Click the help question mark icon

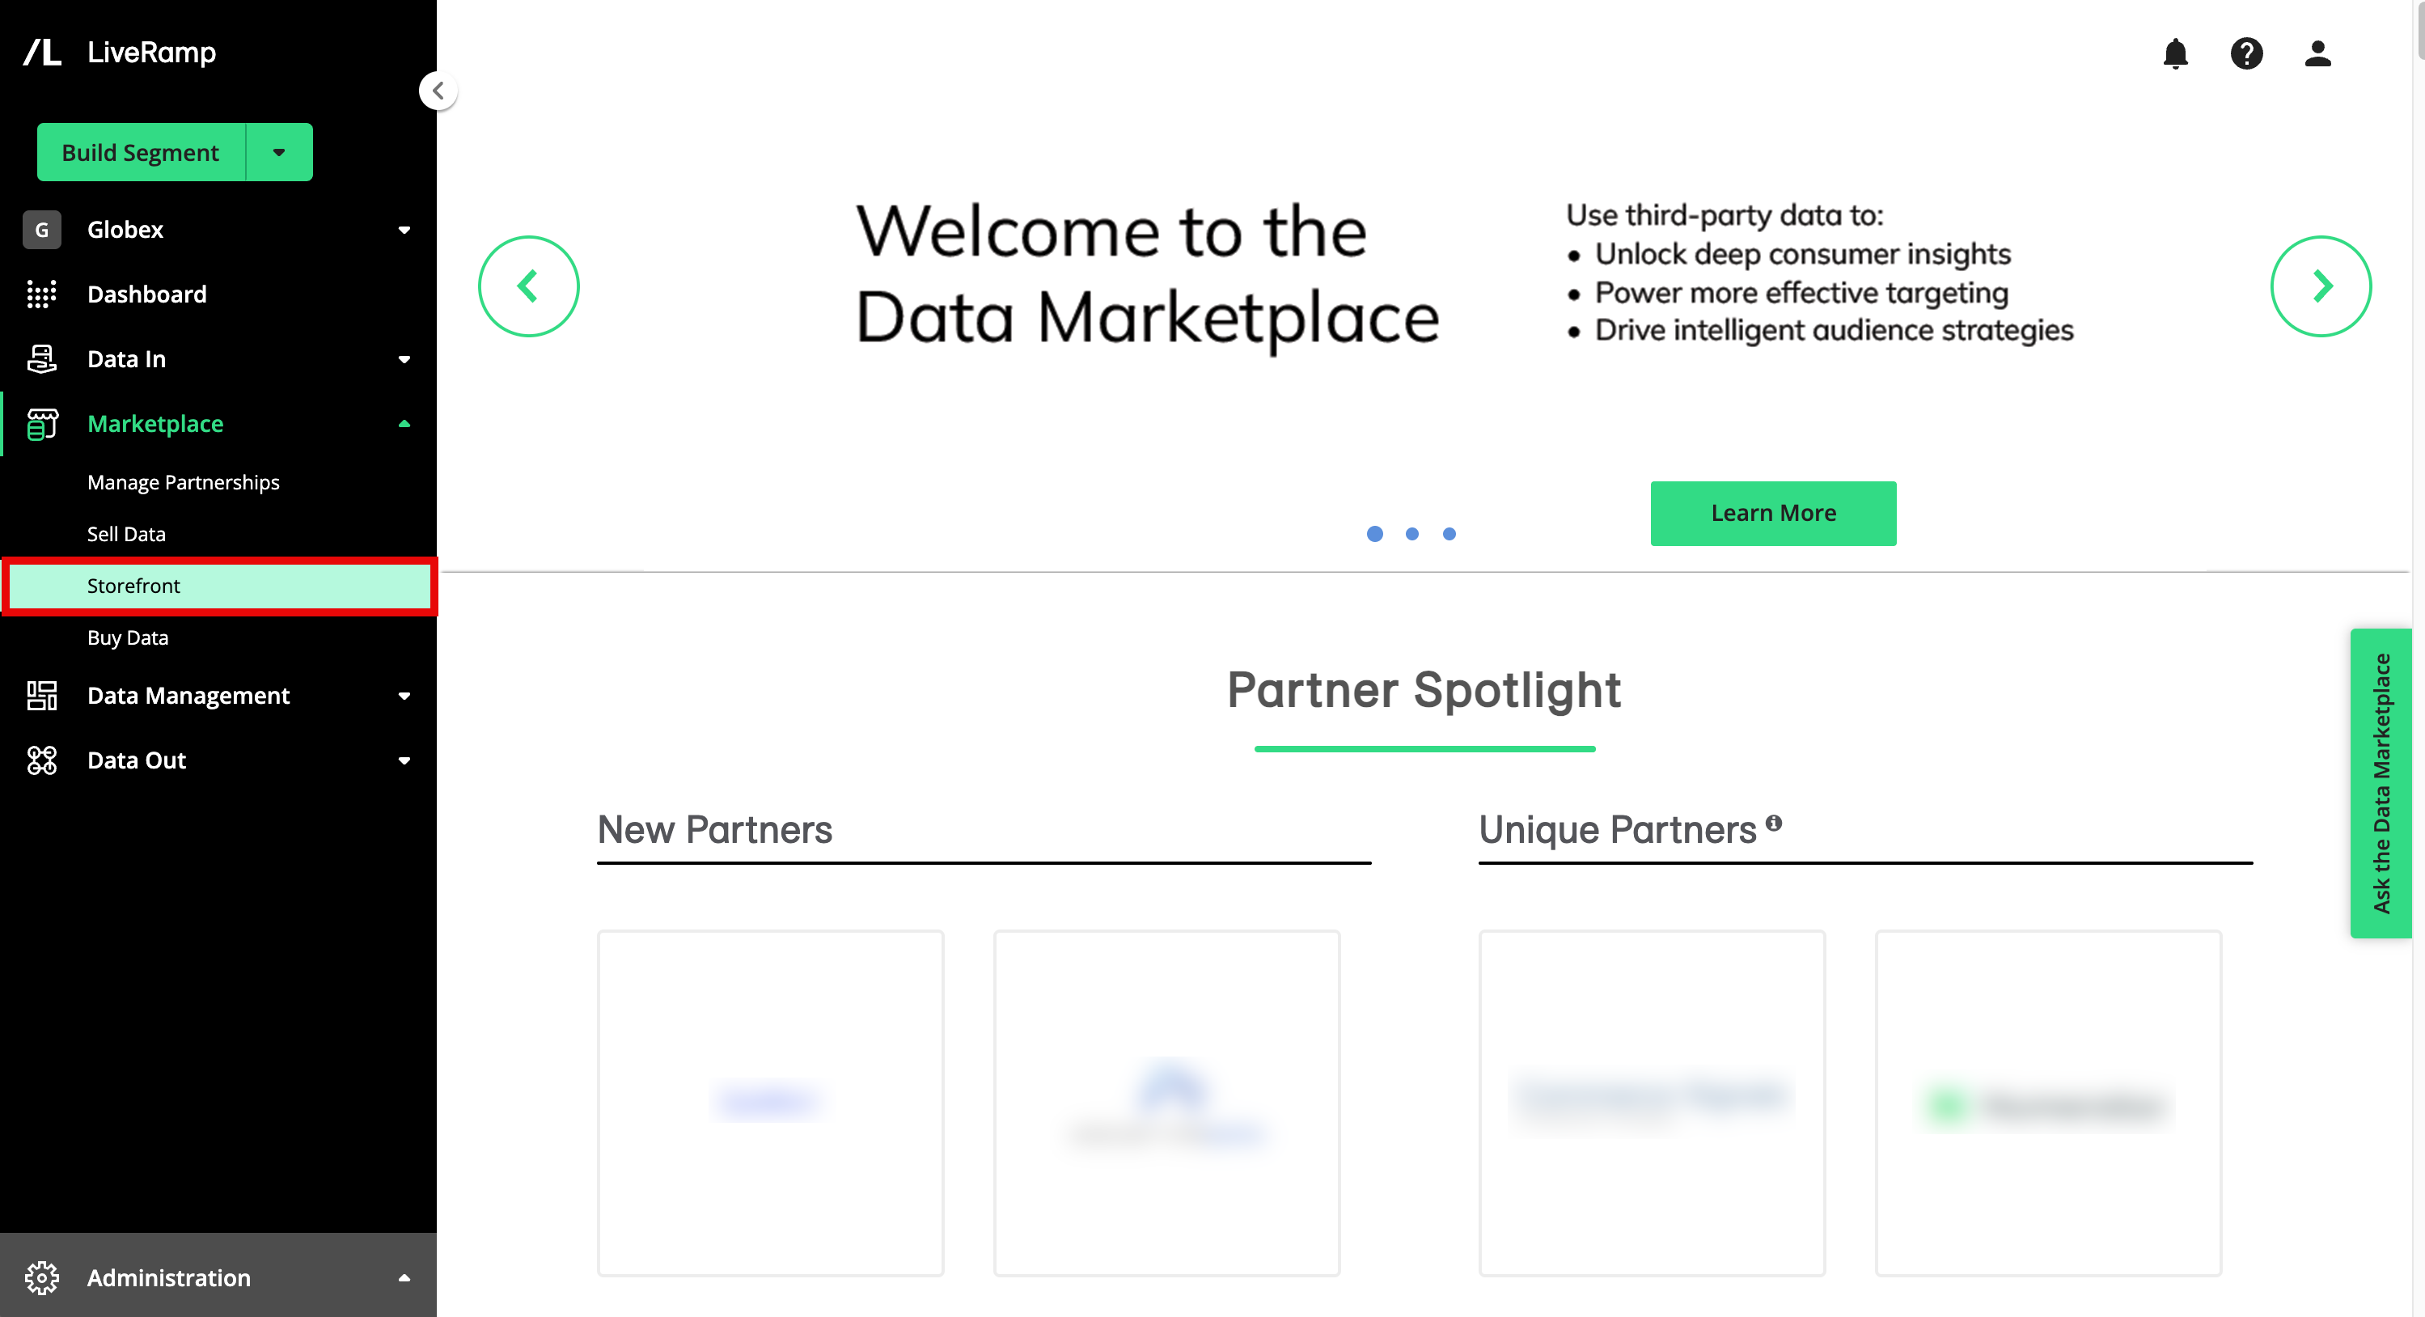coord(2246,53)
